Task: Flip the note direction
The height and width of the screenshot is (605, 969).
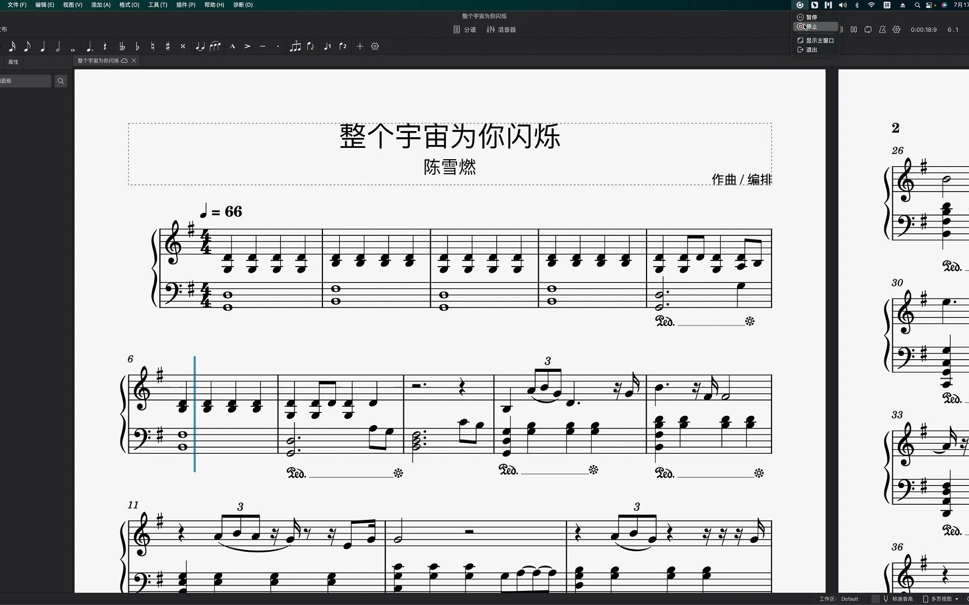Action: tap(311, 46)
